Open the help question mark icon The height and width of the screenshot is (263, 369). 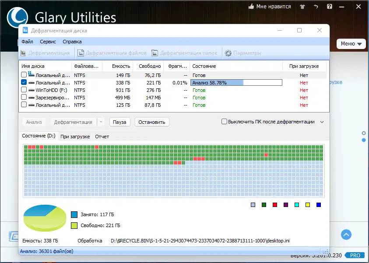coord(330,7)
